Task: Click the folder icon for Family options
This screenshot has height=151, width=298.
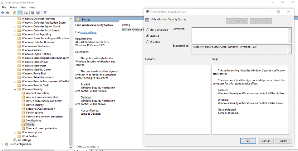Action: point(23,112)
